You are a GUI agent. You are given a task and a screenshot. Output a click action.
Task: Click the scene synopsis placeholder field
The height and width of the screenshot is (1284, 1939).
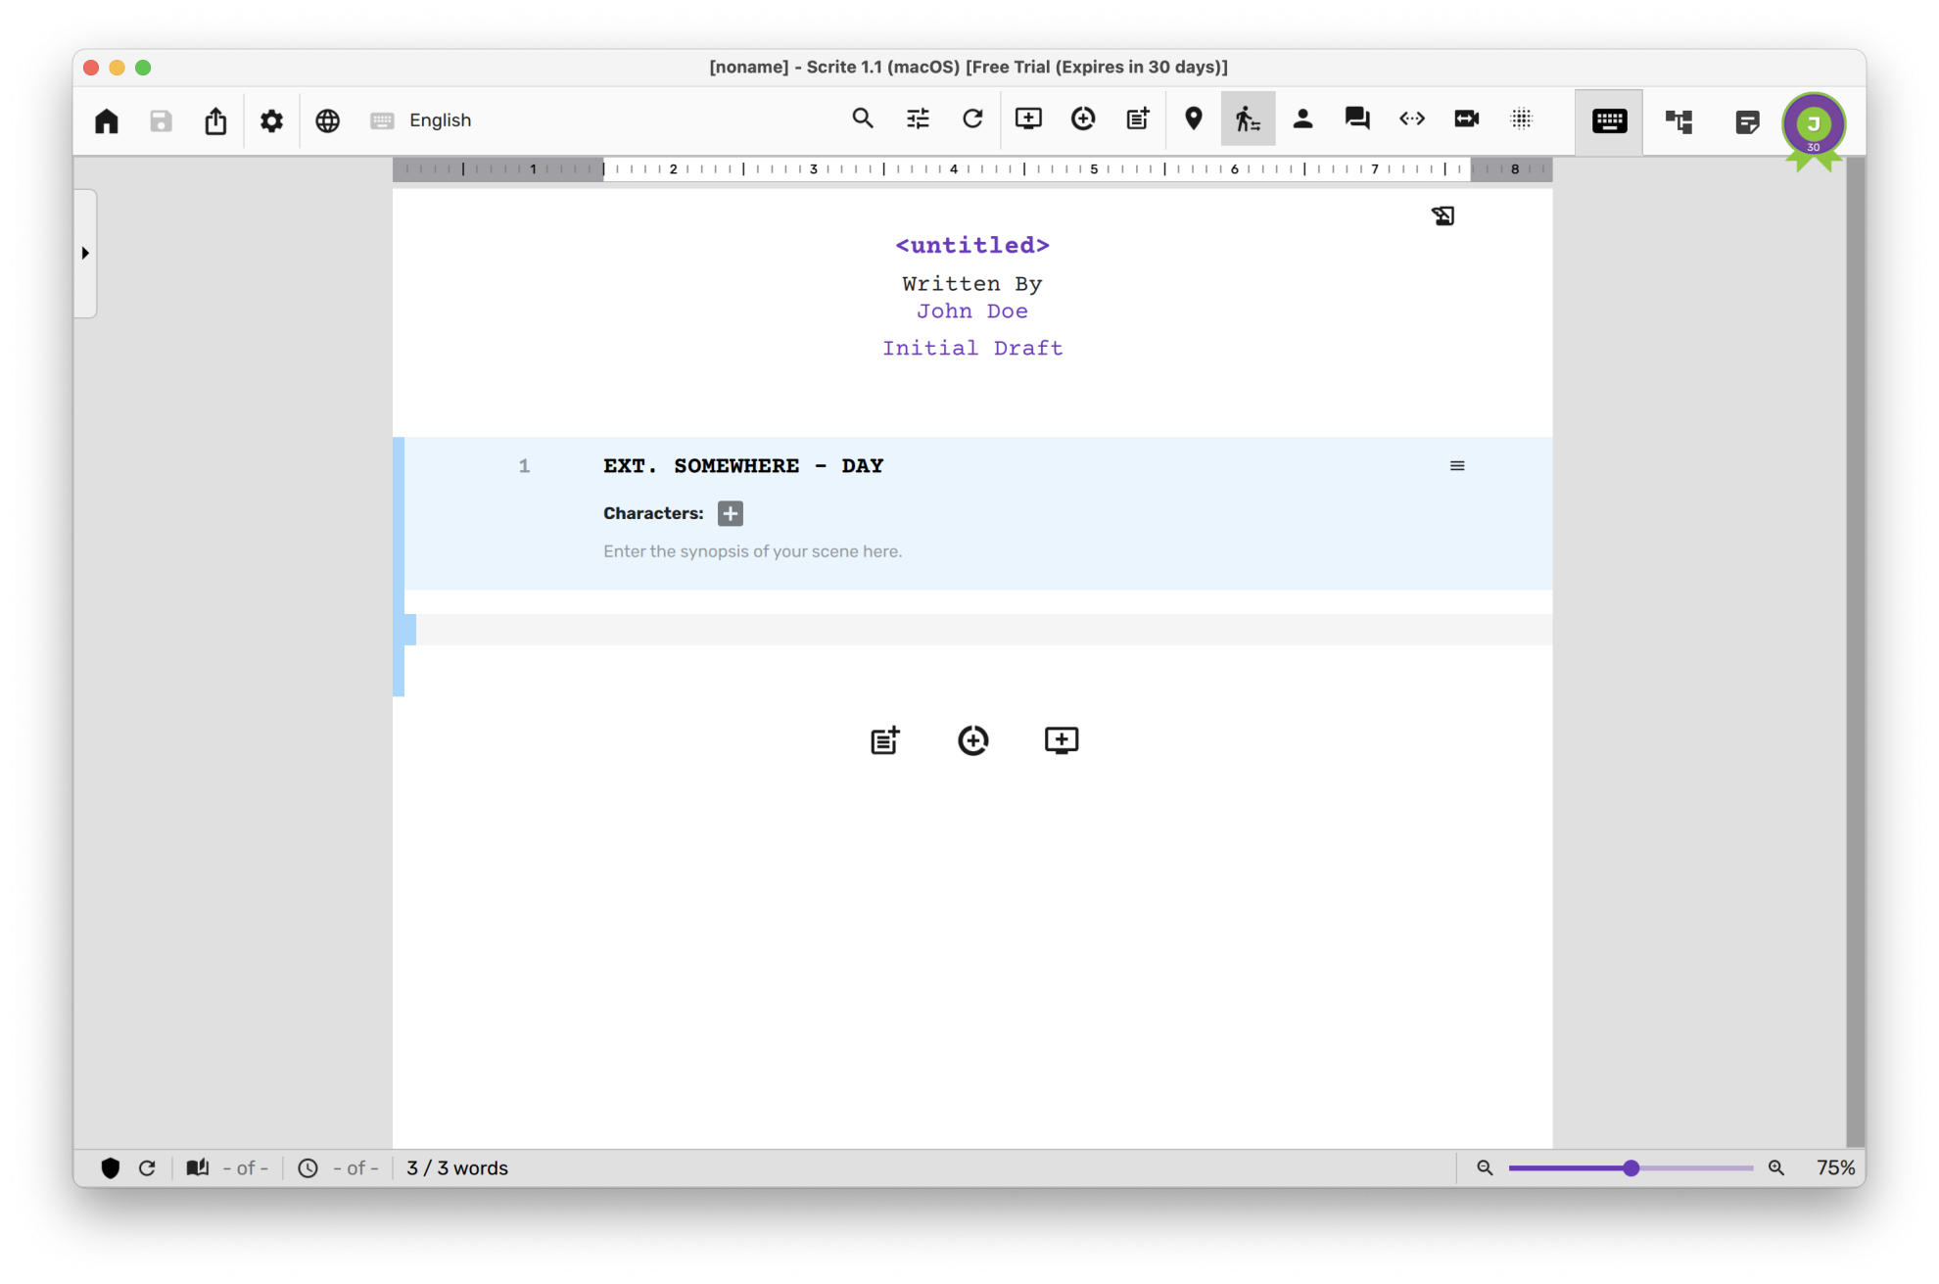click(752, 550)
